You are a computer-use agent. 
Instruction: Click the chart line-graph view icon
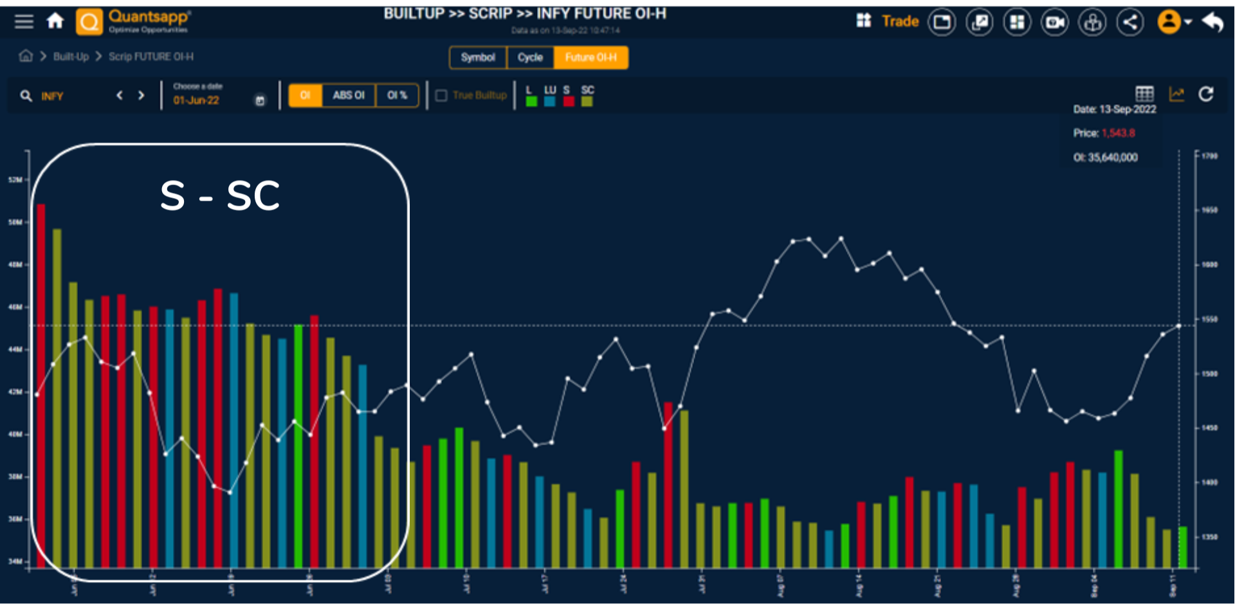[1176, 94]
